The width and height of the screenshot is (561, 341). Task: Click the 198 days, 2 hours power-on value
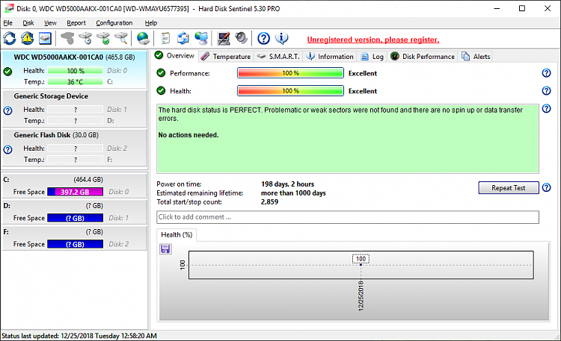pyautogui.click(x=288, y=184)
